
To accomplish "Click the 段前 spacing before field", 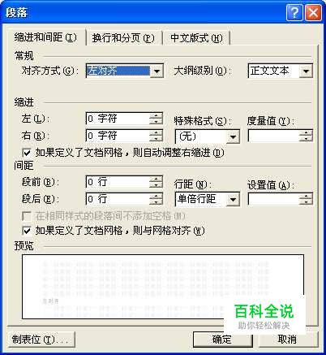I will (x=118, y=182).
